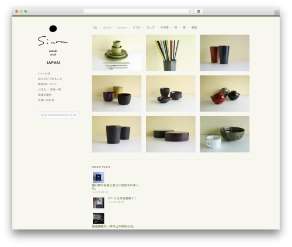This screenshot has height=247, width=292.
Task: Select the Johoko filter
Action: [x=107, y=27]
